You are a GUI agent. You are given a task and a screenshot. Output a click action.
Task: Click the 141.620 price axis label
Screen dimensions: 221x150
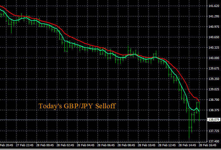click(x=213, y=6)
